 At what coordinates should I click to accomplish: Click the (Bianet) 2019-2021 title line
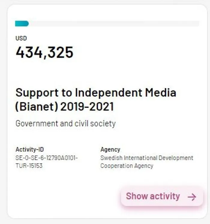[x=64, y=107]
